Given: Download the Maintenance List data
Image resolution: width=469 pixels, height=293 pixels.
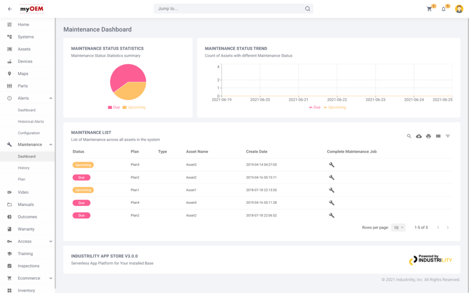Looking at the screenshot, I should point(419,136).
